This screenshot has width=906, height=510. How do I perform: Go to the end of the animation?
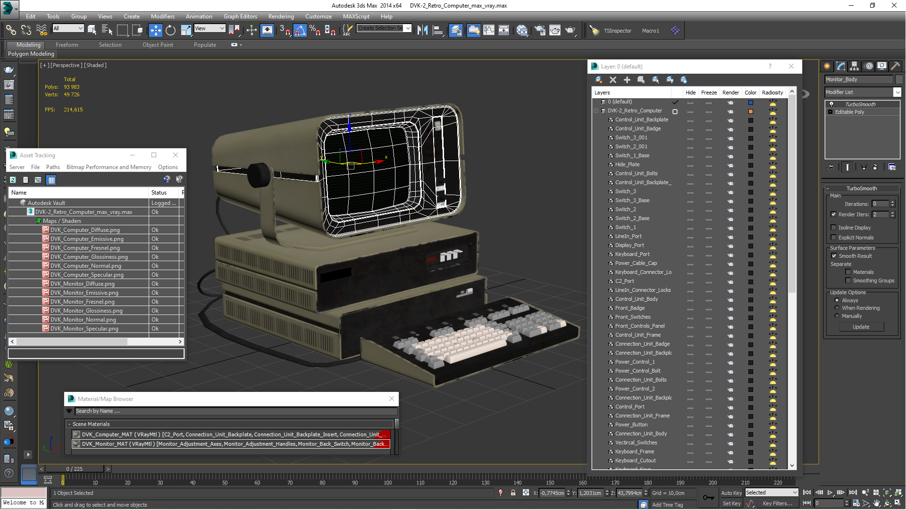(x=853, y=493)
